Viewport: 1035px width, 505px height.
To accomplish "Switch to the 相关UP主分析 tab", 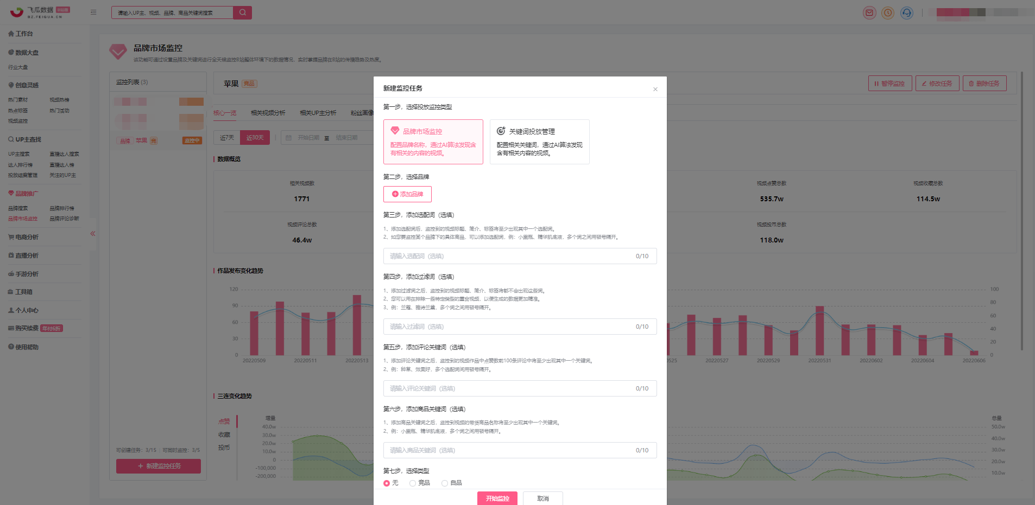I will point(318,113).
